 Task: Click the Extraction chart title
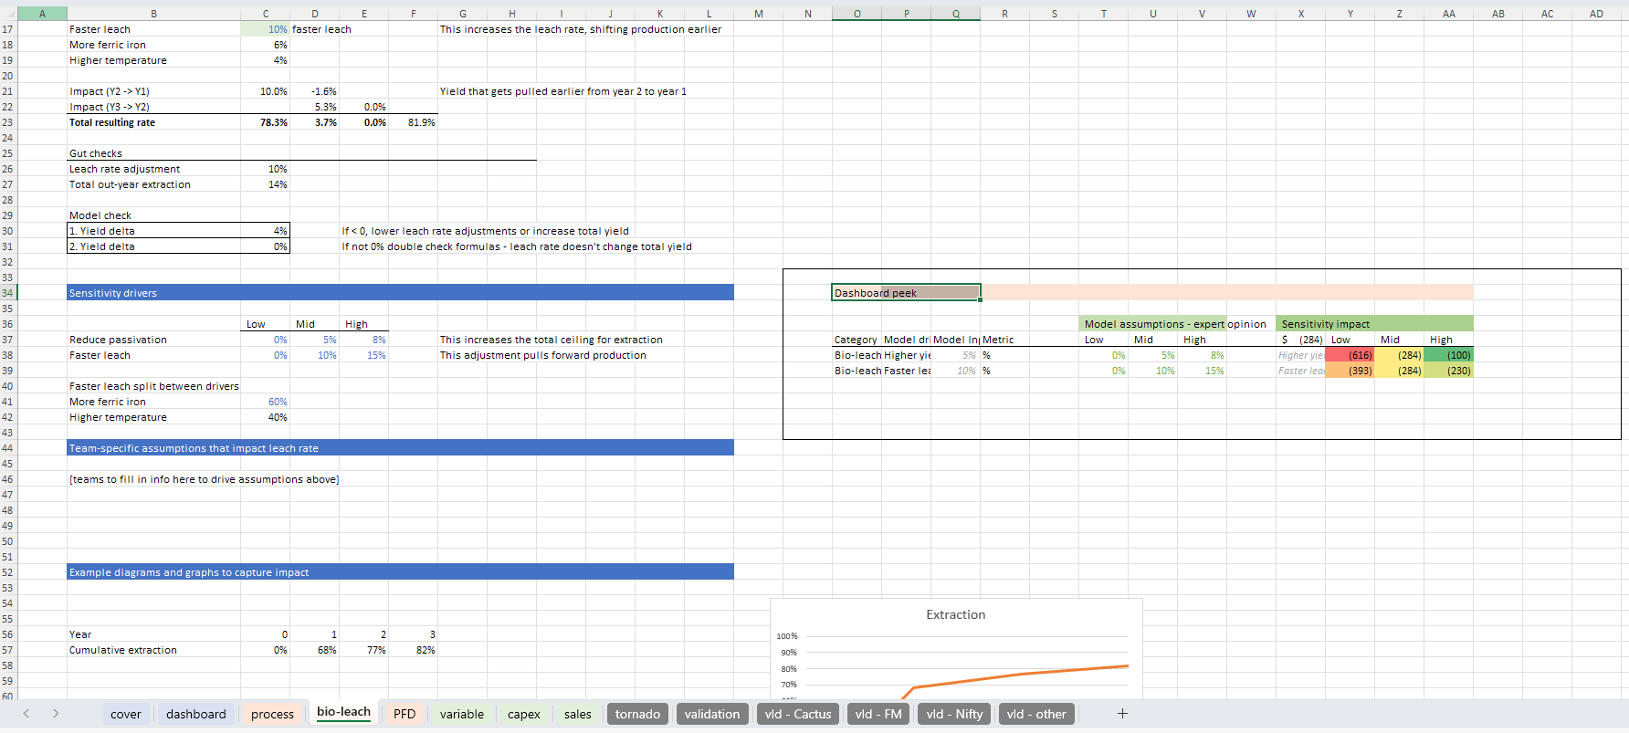(x=956, y=615)
